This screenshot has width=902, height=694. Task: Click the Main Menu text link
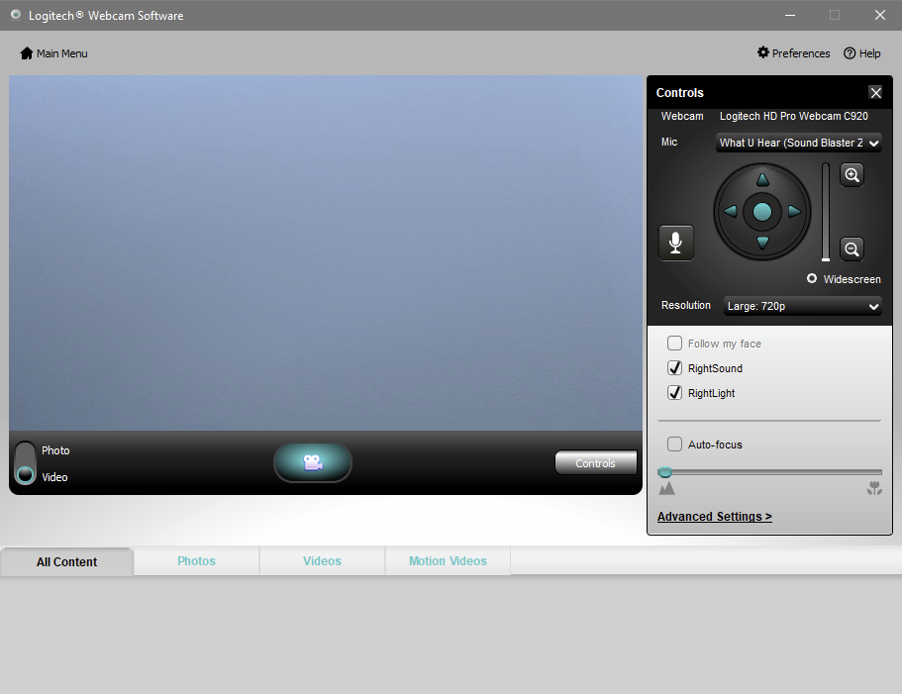[62, 53]
